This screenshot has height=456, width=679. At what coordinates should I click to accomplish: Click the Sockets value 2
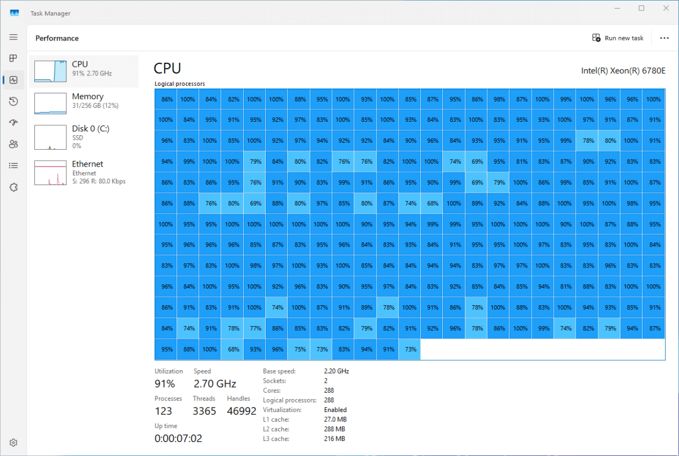point(326,381)
